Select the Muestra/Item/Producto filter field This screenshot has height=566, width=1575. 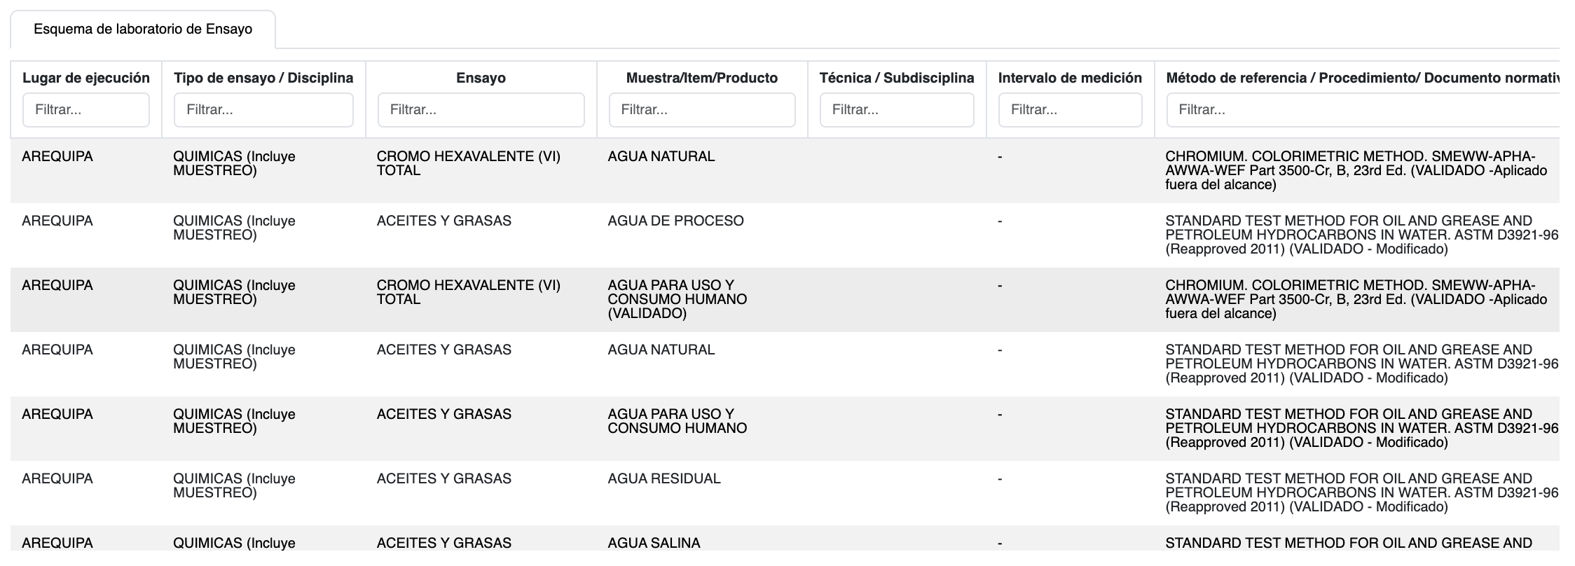pyautogui.click(x=701, y=110)
